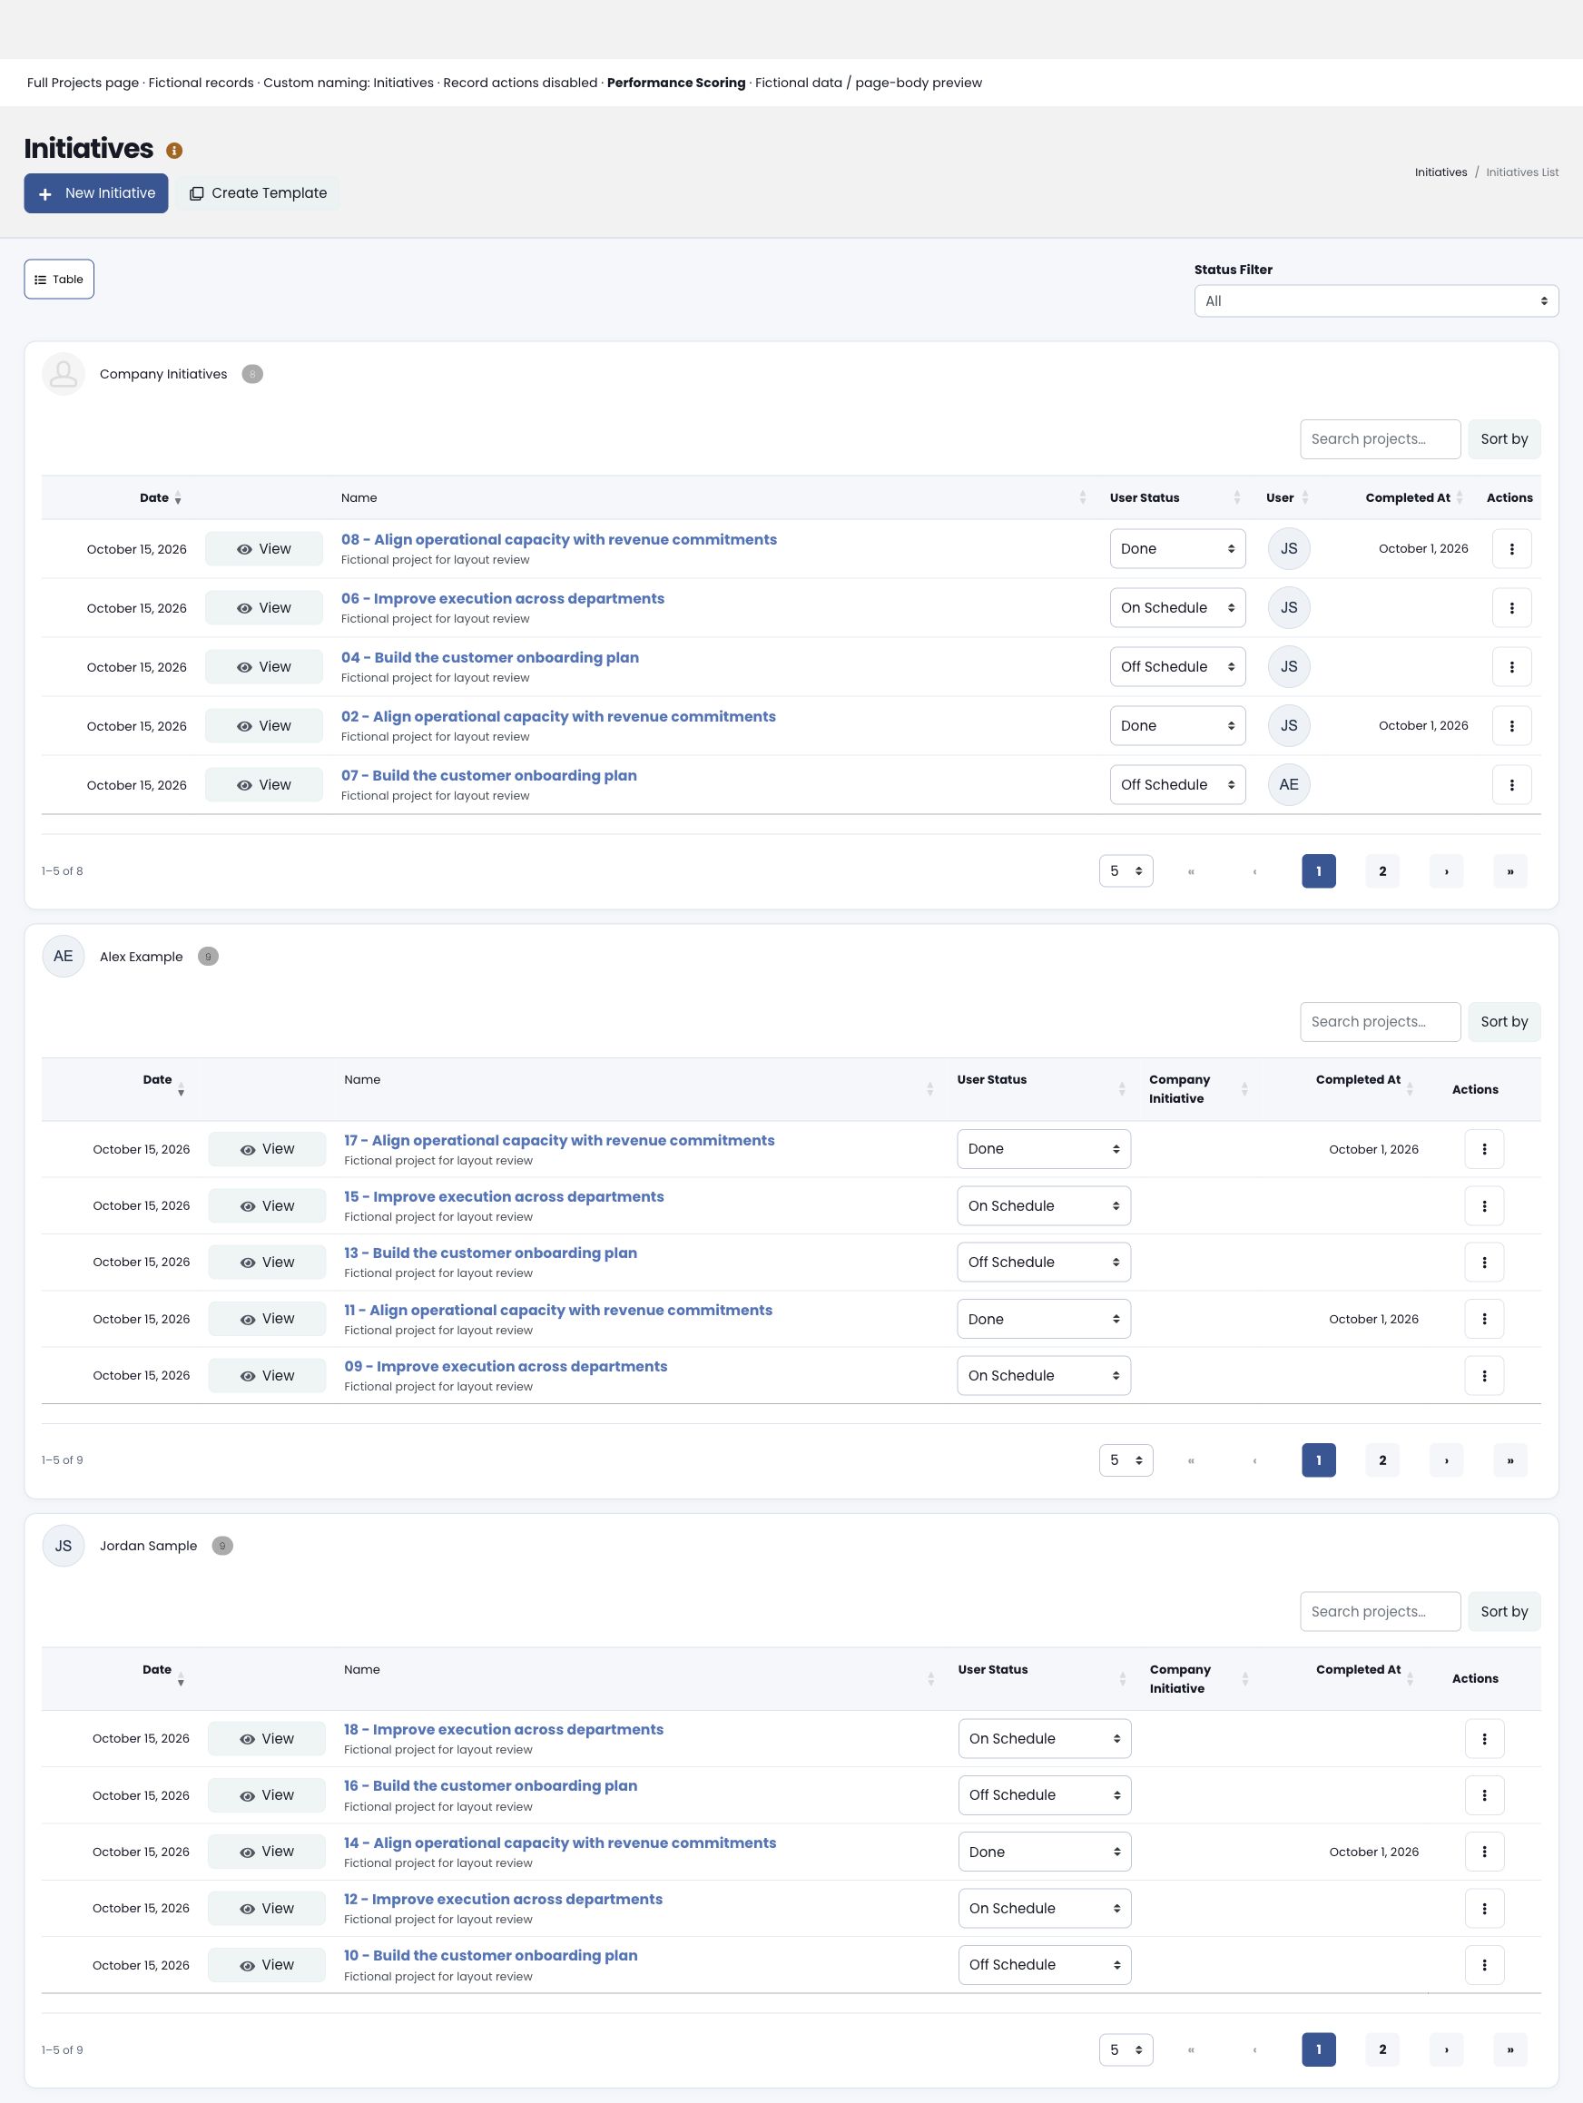1583x2103 pixels.
Task: Focus the Jordan Sample search projects field
Action: pos(1380,1613)
